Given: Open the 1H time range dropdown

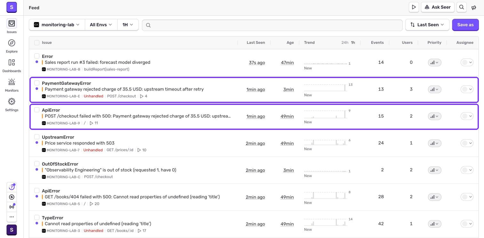Looking at the screenshot, I should (x=128, y=25).
